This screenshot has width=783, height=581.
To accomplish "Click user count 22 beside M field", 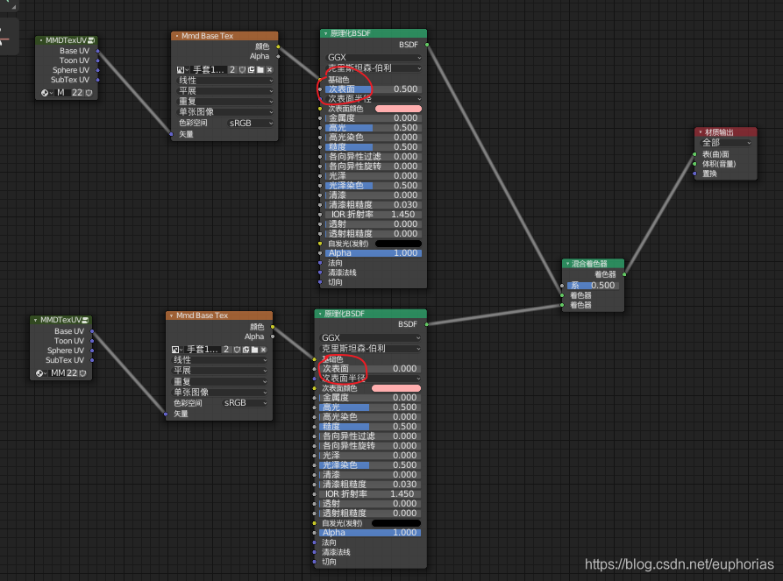I will pos(77,93).
